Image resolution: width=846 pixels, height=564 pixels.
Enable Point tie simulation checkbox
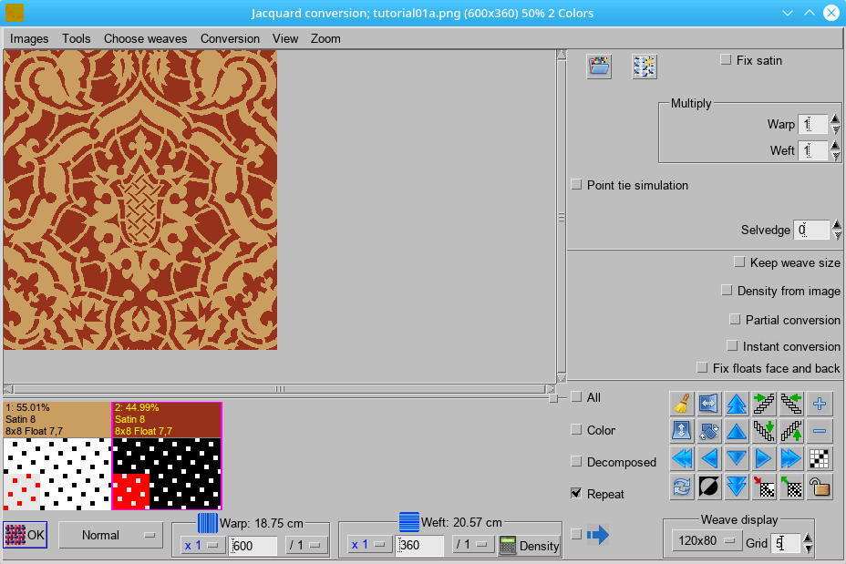pos(576,184)
